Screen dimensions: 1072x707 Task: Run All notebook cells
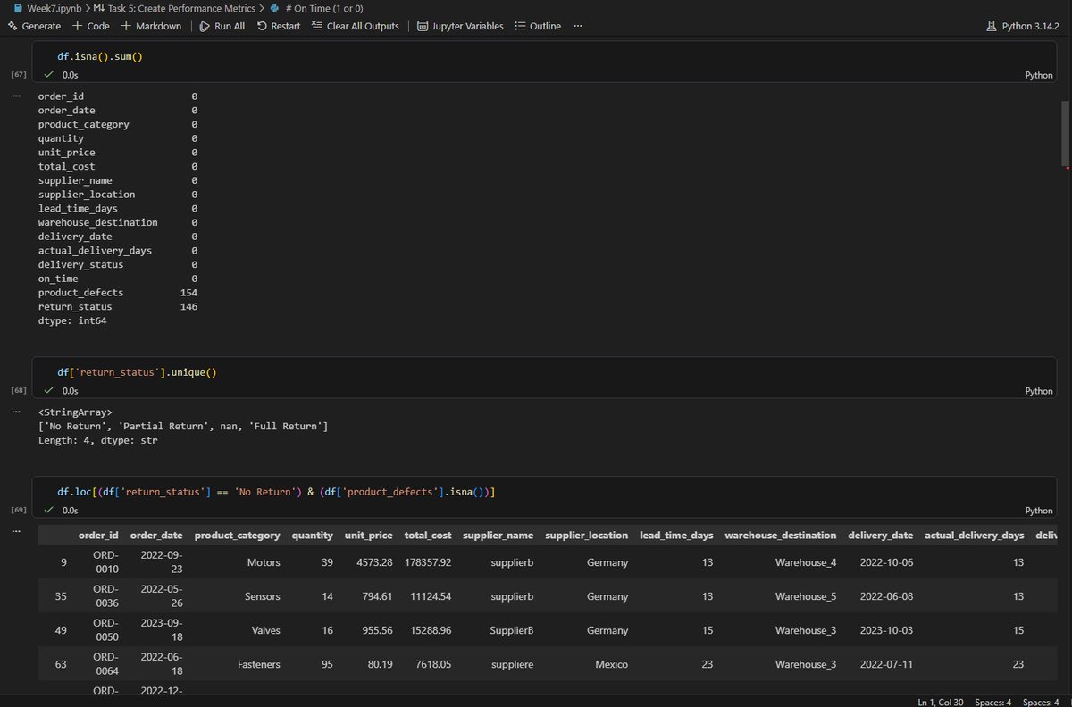[x=222, y=26]
